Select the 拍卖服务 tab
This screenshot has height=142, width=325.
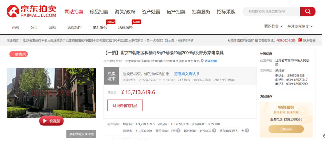pos(201,12)
